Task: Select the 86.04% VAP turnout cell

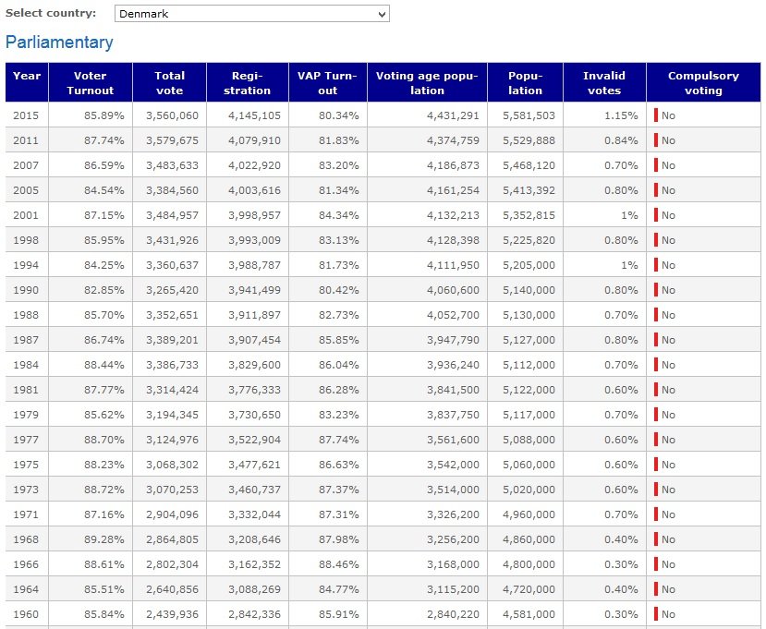Action: click(328, 364)
